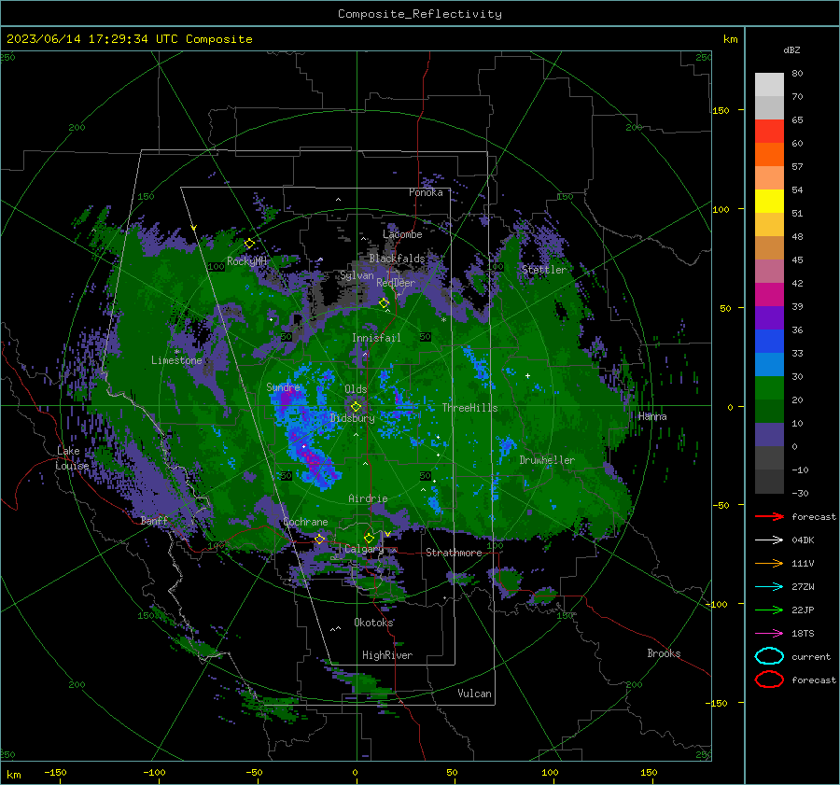Image resolution: width=840 pixels, height=785 pixels.
Task: Click the magenta 39-42 dBZ color swatch
Action: click(x=769, y=294)
